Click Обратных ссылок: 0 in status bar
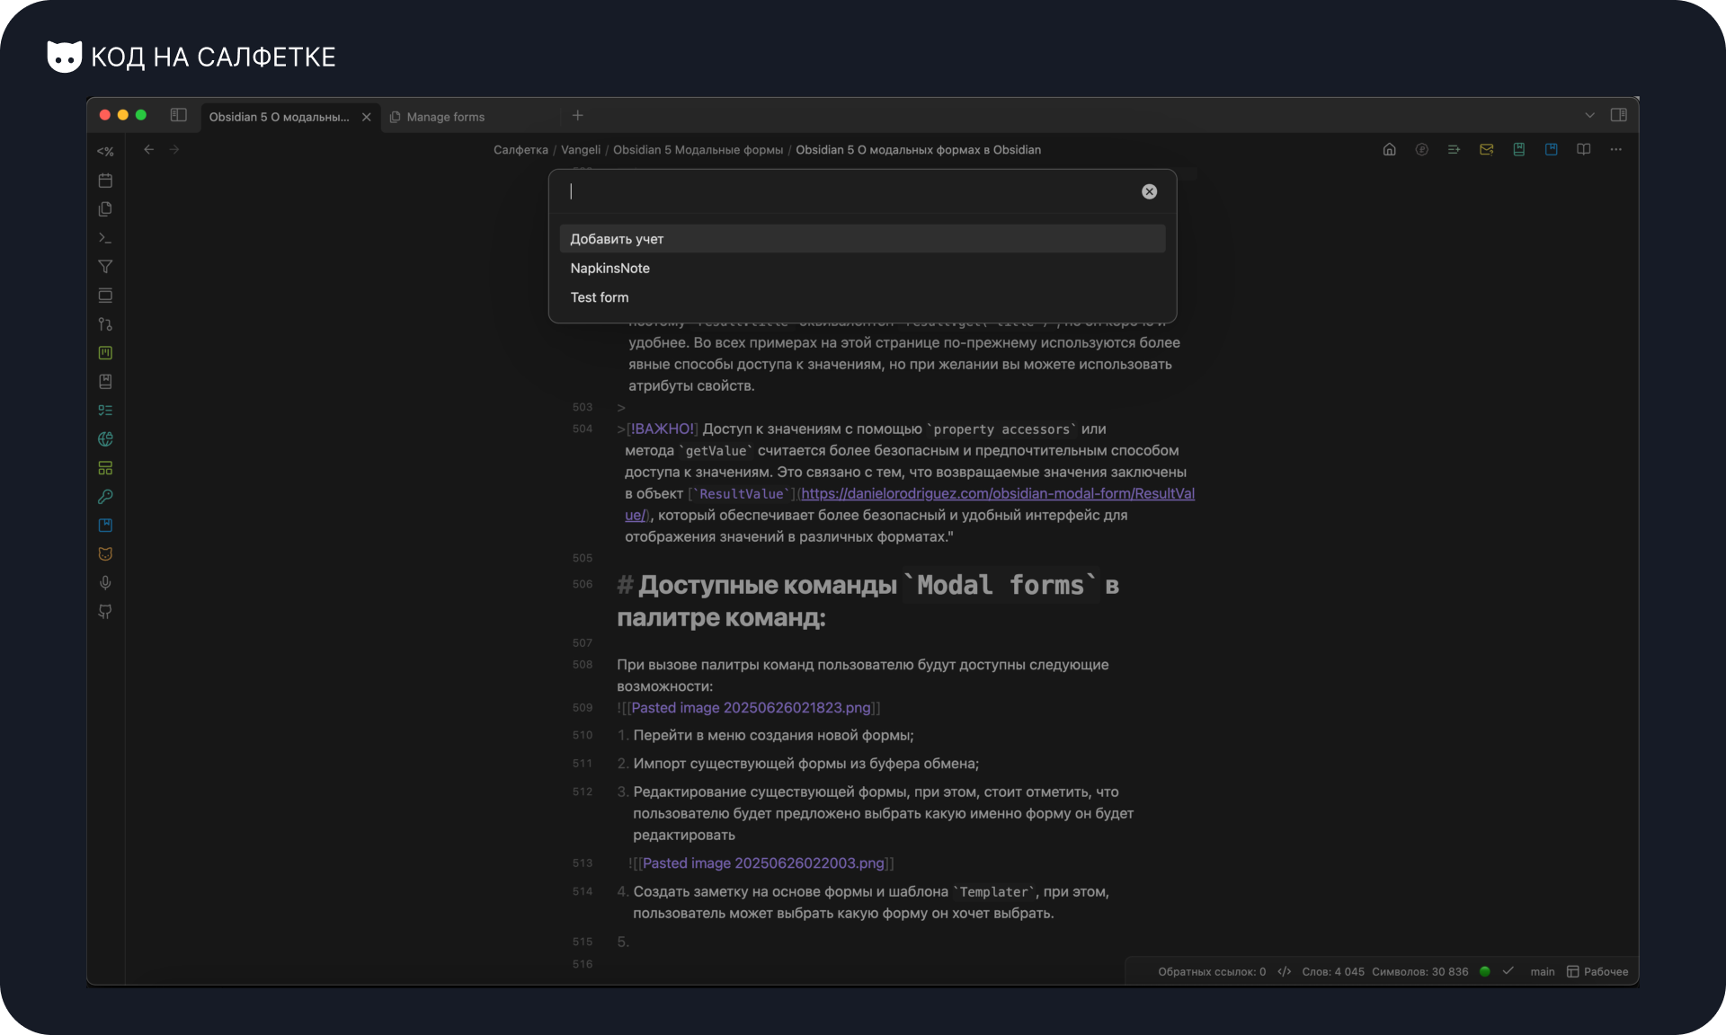The width and height of the screenshot is (1726, 1035). 1211,972
